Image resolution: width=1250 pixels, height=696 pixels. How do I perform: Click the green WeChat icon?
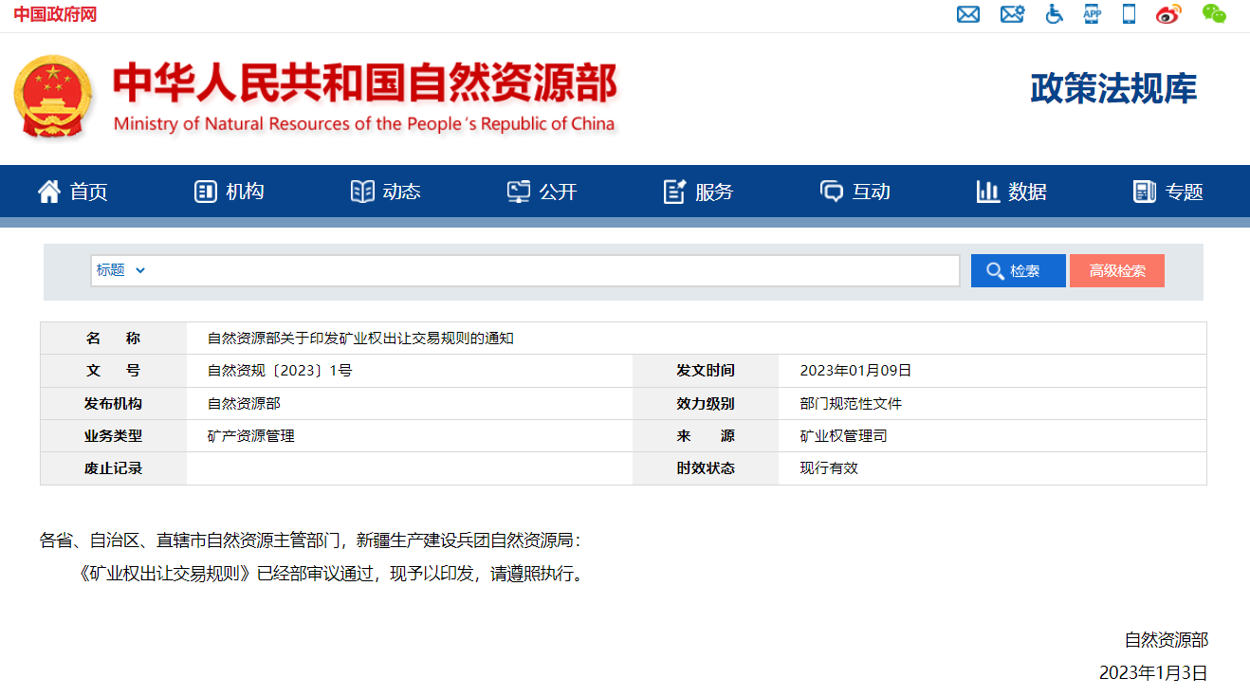(x=1214, y=13)
